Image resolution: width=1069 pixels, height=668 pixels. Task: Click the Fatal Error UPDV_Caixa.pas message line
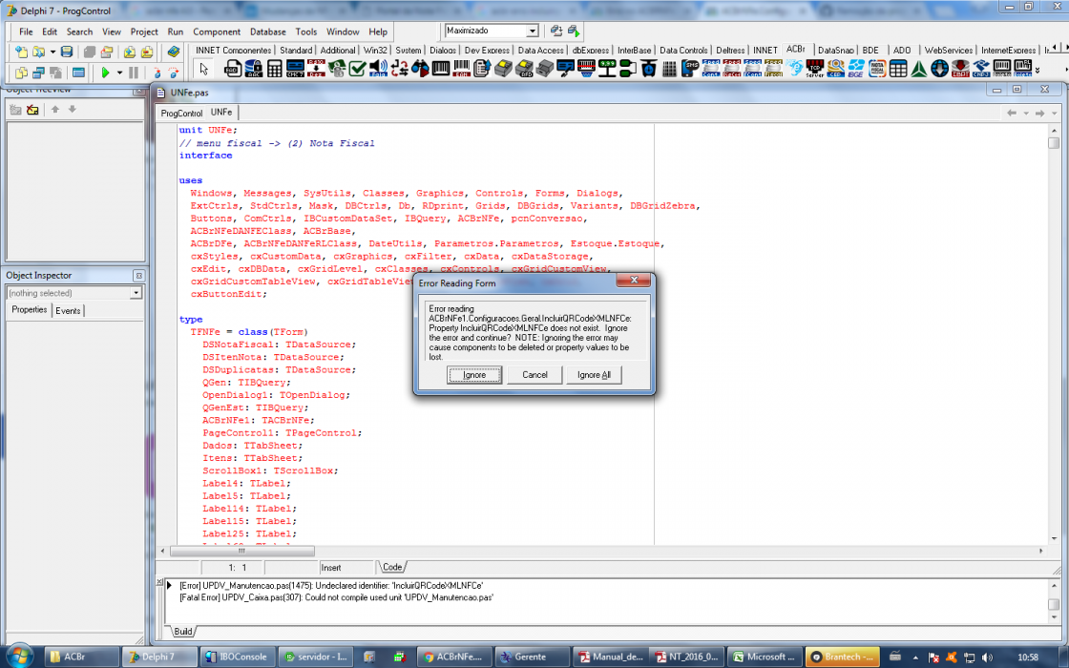pos(336,597)
